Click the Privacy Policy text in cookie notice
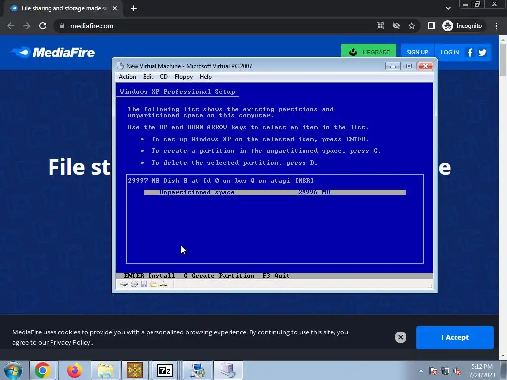Viewport: 507px width, 380px height. [69, 343]
